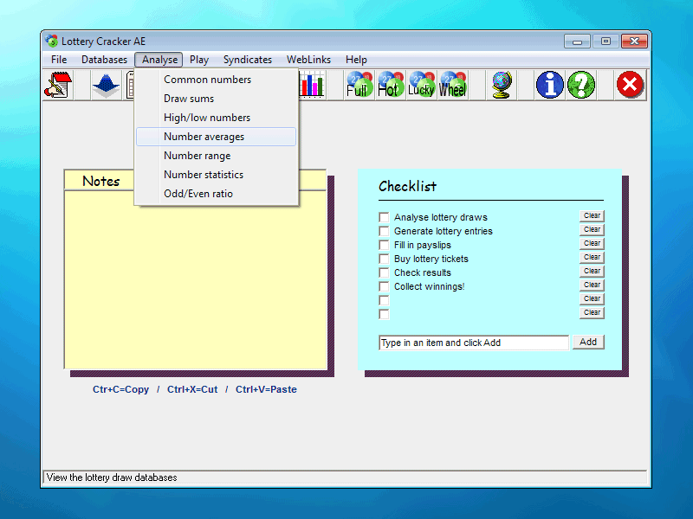This screenshot has height=519, width=693.
Task: Click the red X exit icon
Action: pyautogui.click(x=630, y=85)
